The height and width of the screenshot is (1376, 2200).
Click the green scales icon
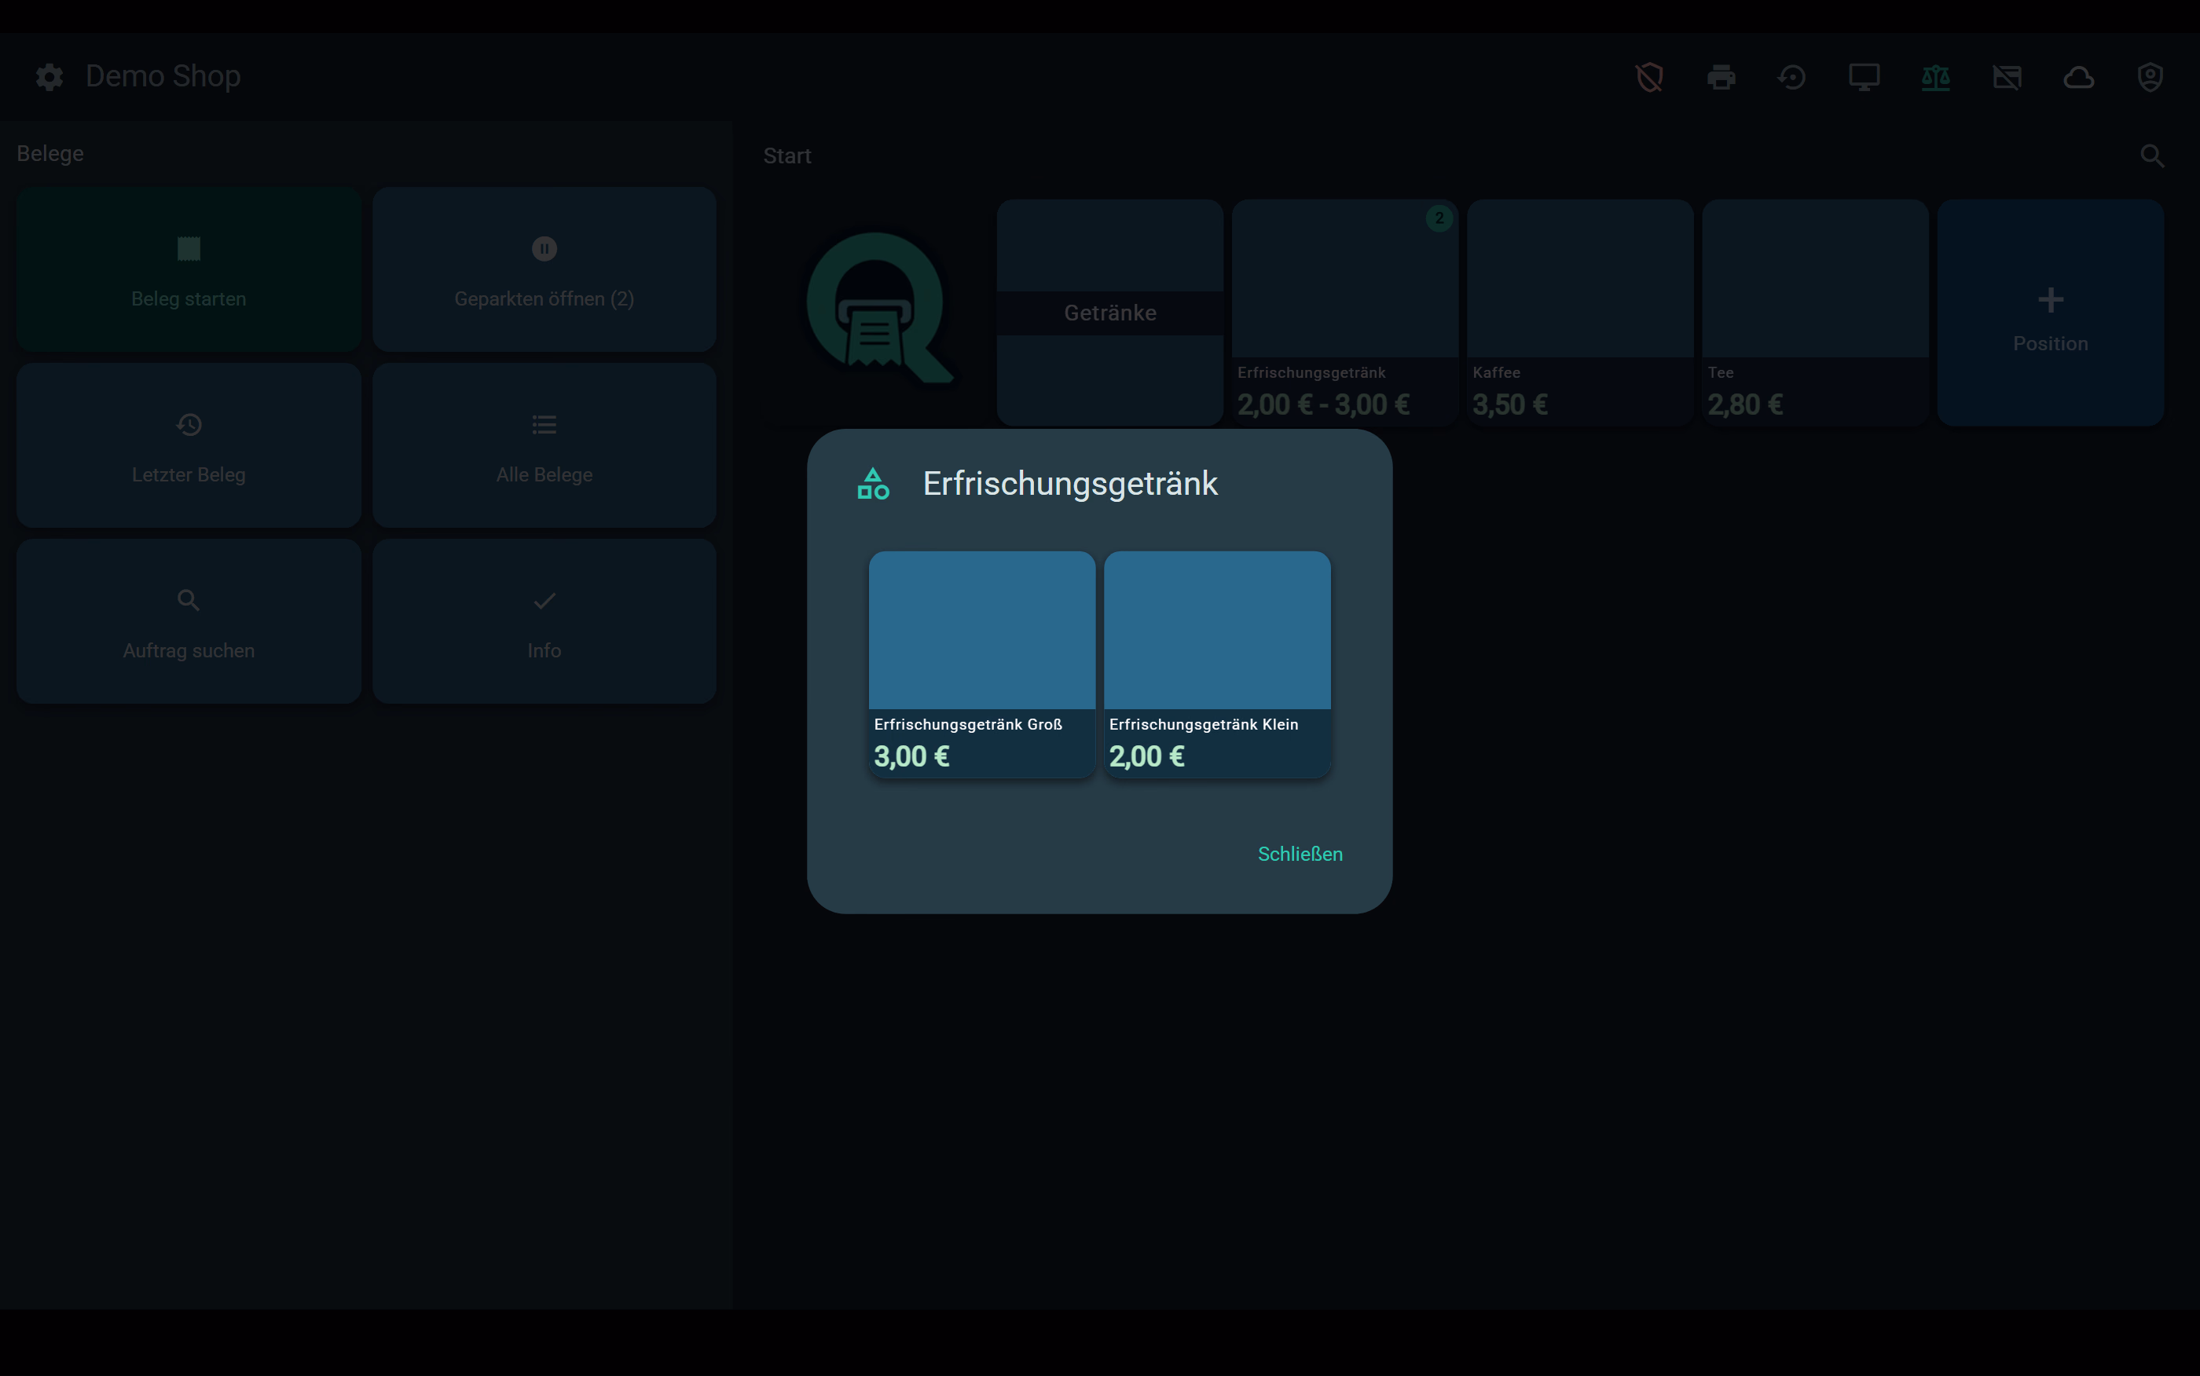(1936, 77)
